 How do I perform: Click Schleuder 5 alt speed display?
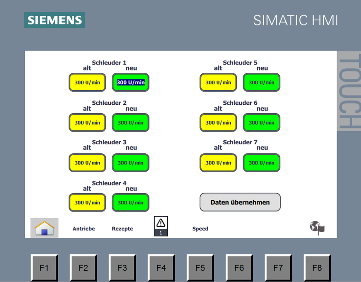click(x=218, y=82)
